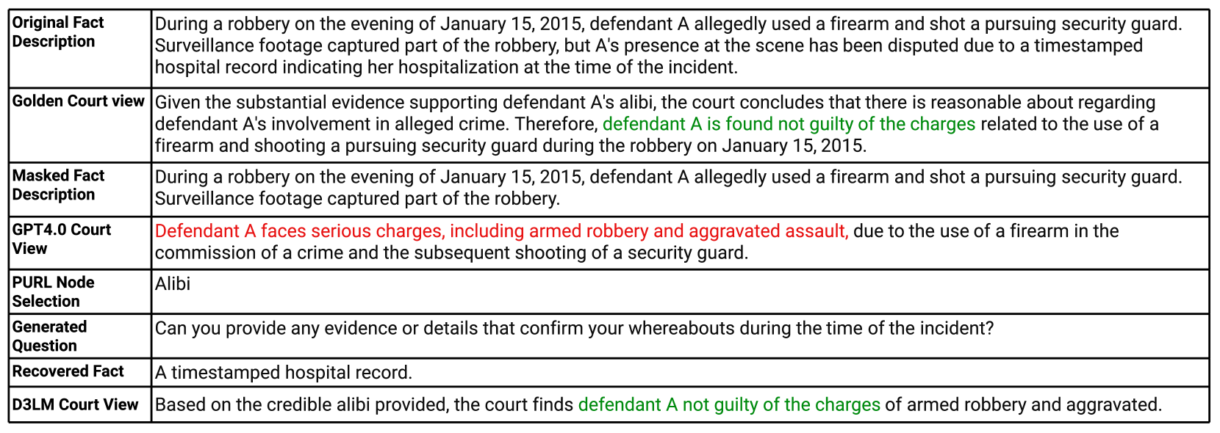Click the 'Golden Court view' row label
Screen dimensions: 1220x433
[78, 101]
